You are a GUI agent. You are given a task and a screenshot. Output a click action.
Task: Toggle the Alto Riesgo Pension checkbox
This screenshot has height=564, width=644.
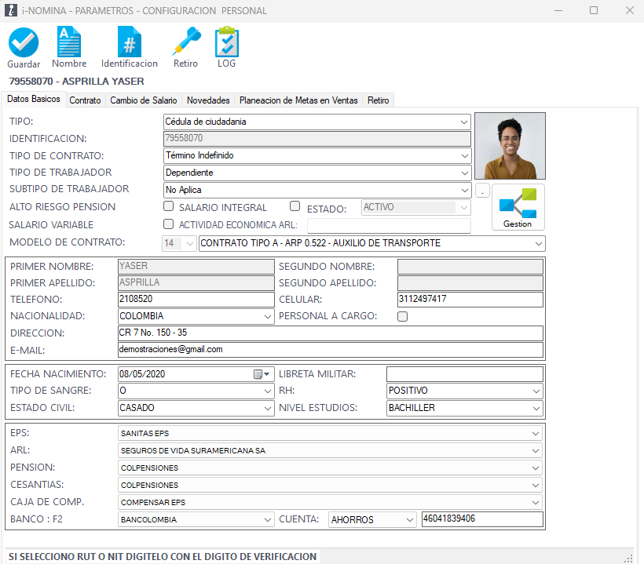[x=168, y=207]
